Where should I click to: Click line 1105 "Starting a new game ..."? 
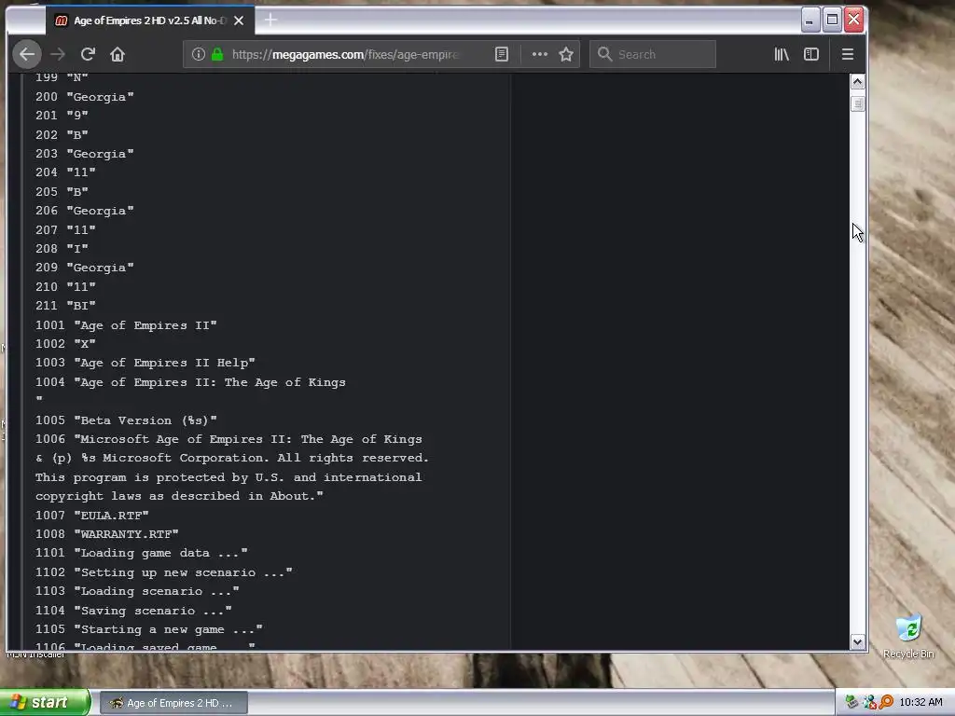[x=148, y=629]
